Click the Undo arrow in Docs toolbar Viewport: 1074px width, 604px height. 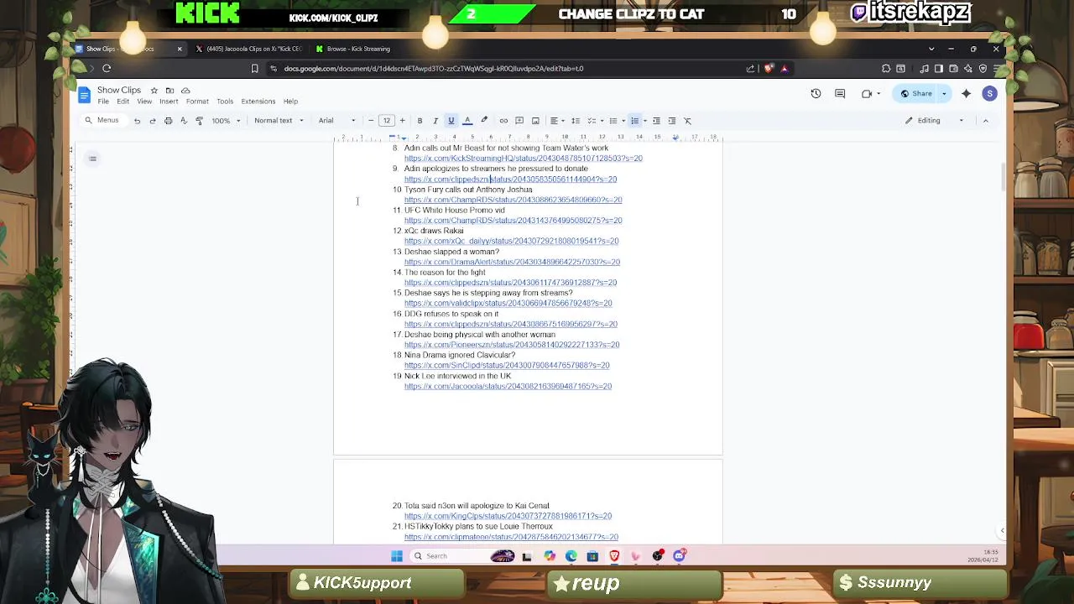pyautogui.click(x=137, y=121)
